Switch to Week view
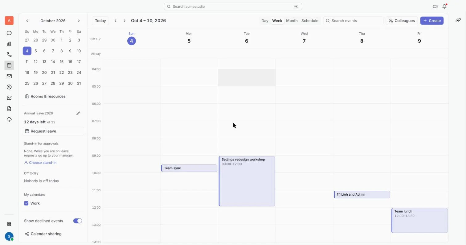 [277, 21]
